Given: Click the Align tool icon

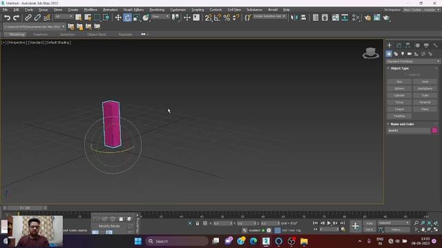Looking at the screenshot, I should click(x=304, y=18).
